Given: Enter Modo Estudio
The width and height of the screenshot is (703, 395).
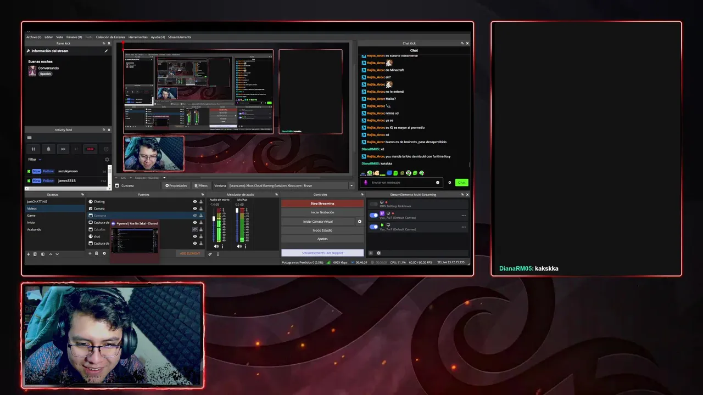Looking at the screenshot, I should 322,230.
